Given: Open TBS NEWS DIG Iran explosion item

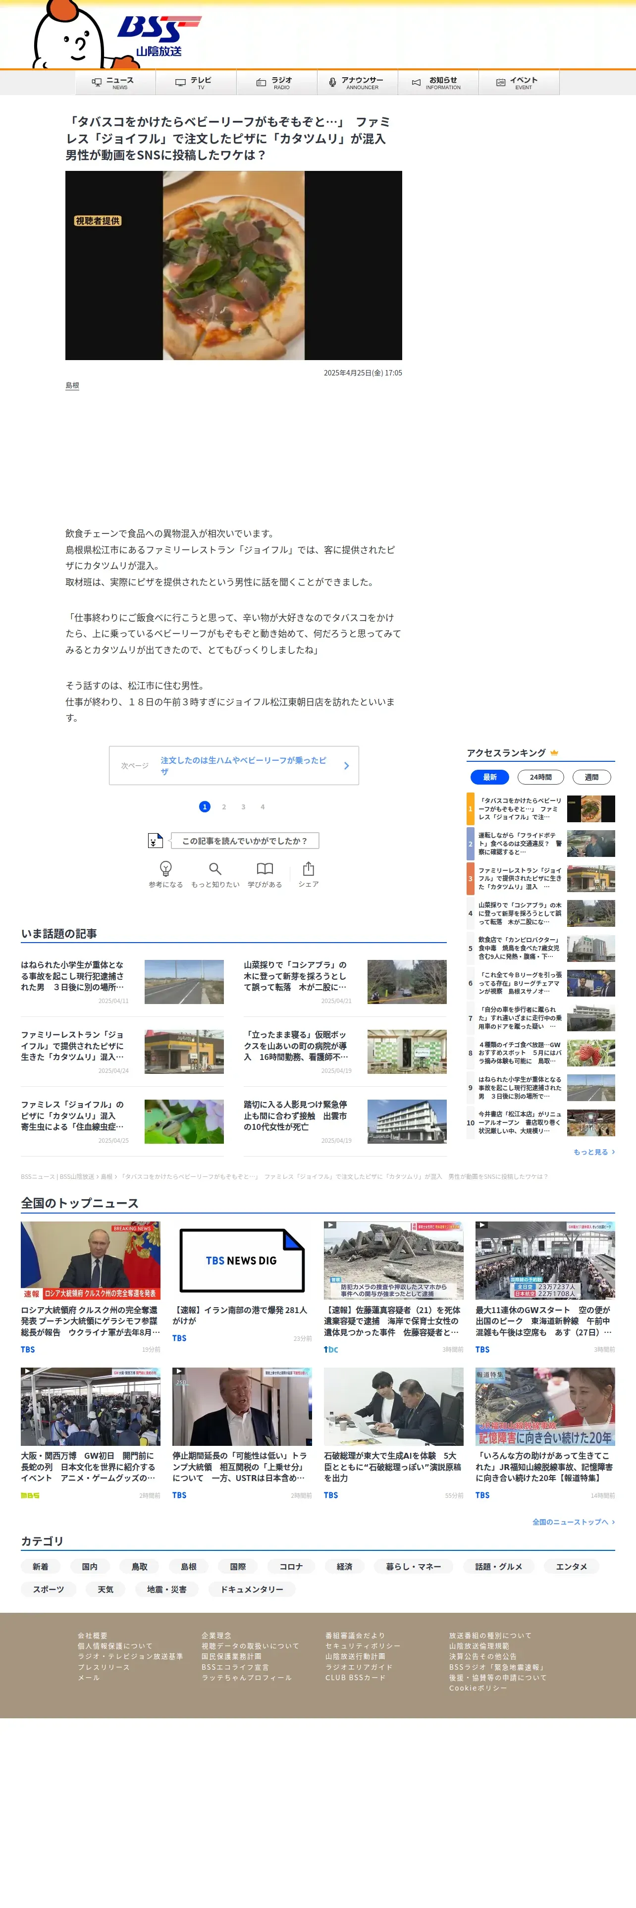Looking at the screenshot, I should coord(242,1283).
